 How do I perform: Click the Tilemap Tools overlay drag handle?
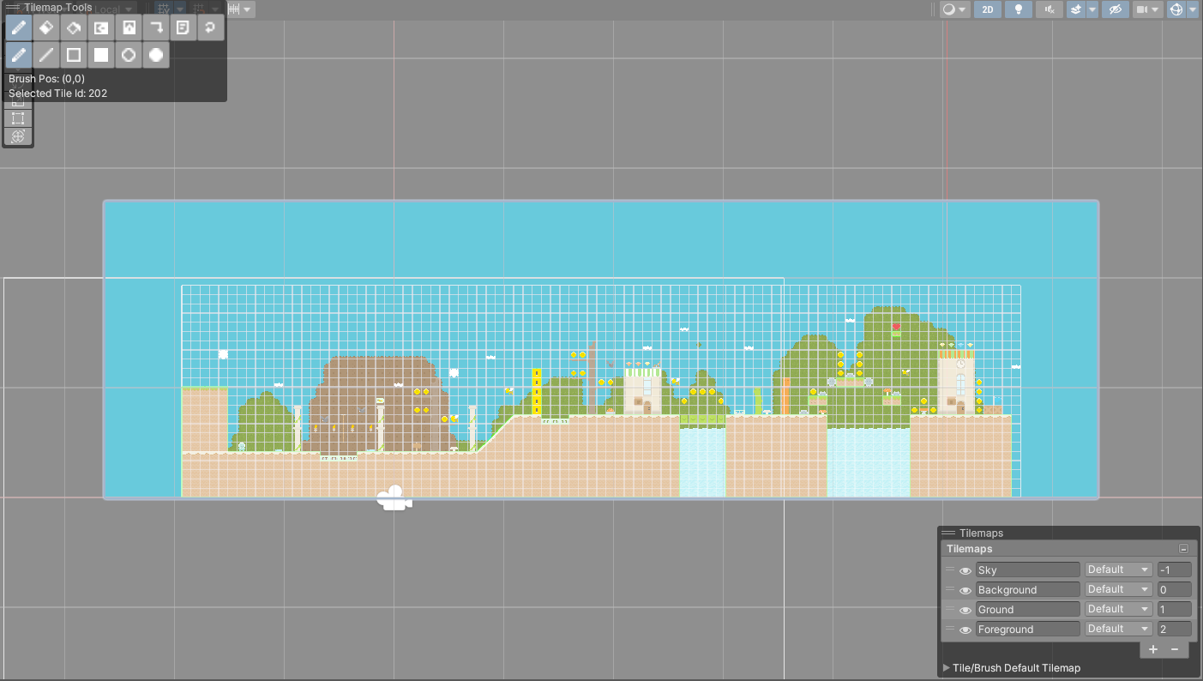click(13, 7)
